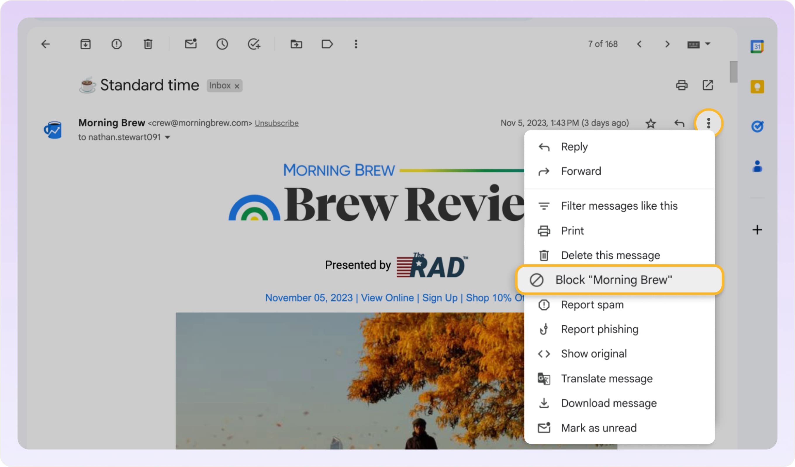The image size is (795, 467).
Task: Open the more actions overflow menu
Action: [708, 123]
